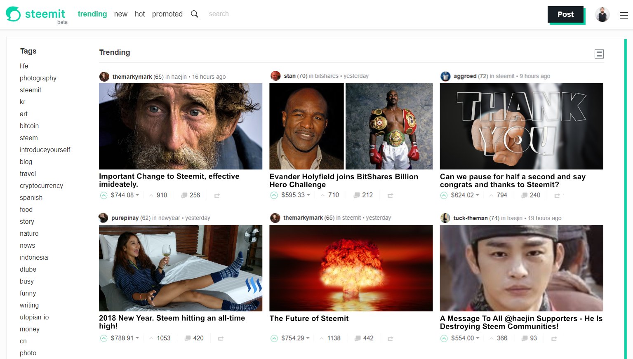
Task: Open the mushroom cloud explosion thumbnail
Action: 351,268
